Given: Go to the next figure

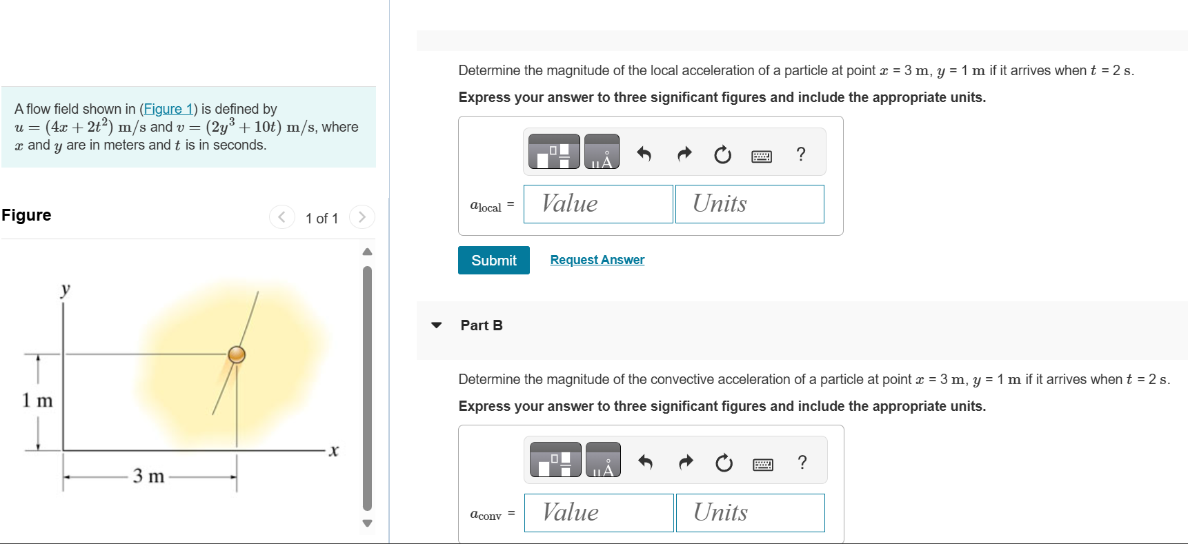Looking at the screenshot, I should click(x=362, y=217).
